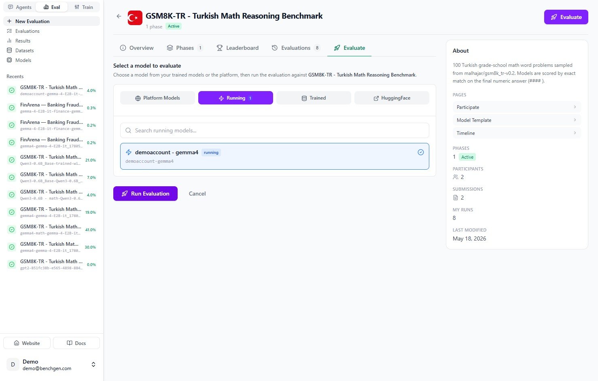Viewport: 598px width, 381px height.
Task: Open Results in the sidebar
Action: tap(51, 40)
